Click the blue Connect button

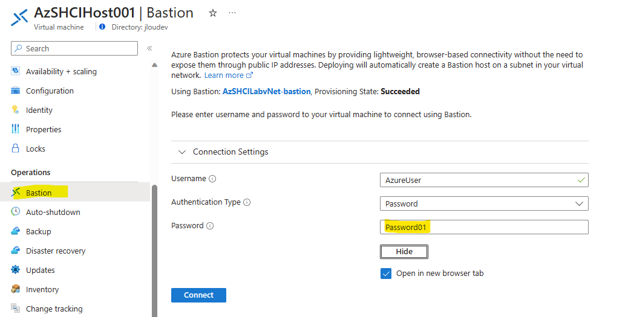[198, 295]
